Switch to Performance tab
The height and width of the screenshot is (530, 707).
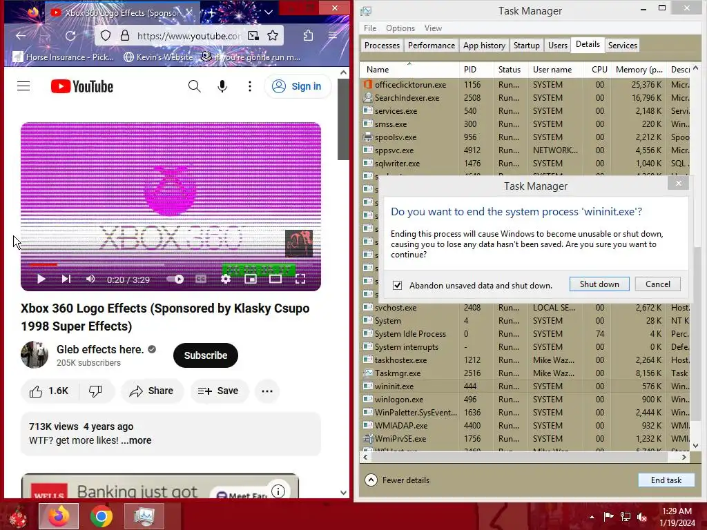[x=432, y=45]
